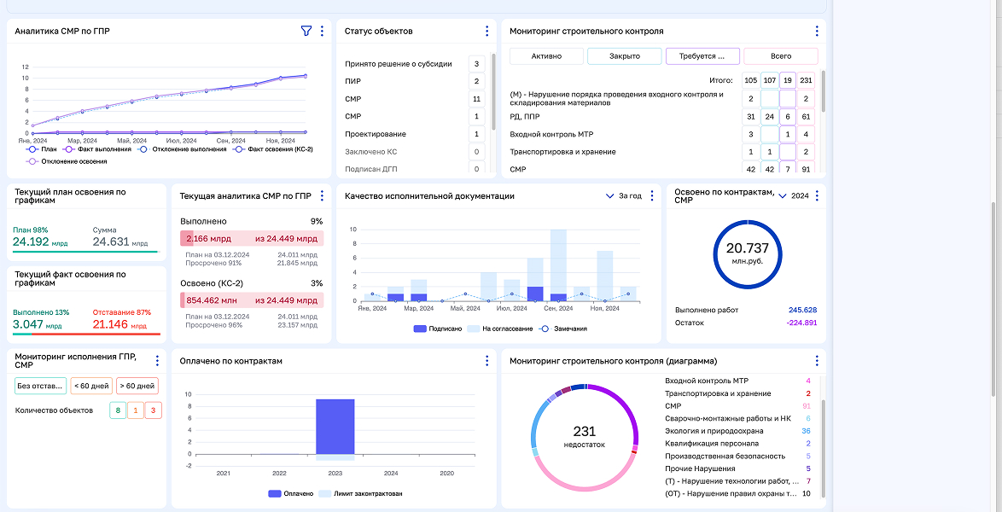The image size is (1002, 512).
Task: Open the menu of Мониторинг строительного контроля (диаграмма)
Action: click(x=817, y=360)
